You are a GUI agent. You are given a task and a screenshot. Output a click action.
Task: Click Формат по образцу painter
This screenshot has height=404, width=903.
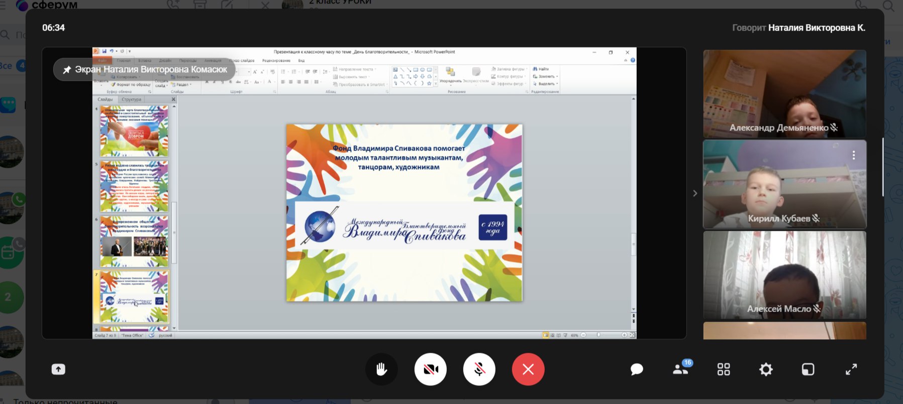[x=130, y=84]
